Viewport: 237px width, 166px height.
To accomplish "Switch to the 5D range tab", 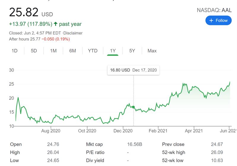I will 34,51.
